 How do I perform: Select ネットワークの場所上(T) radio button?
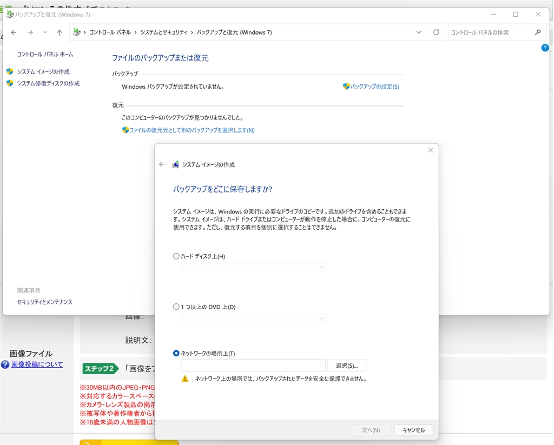click(x=176, y=353)
